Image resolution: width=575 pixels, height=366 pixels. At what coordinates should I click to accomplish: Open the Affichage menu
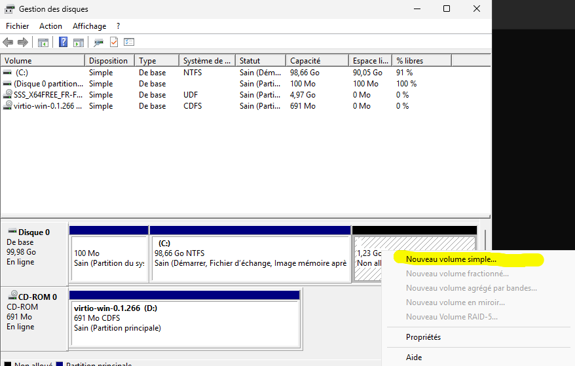point(89,26)
